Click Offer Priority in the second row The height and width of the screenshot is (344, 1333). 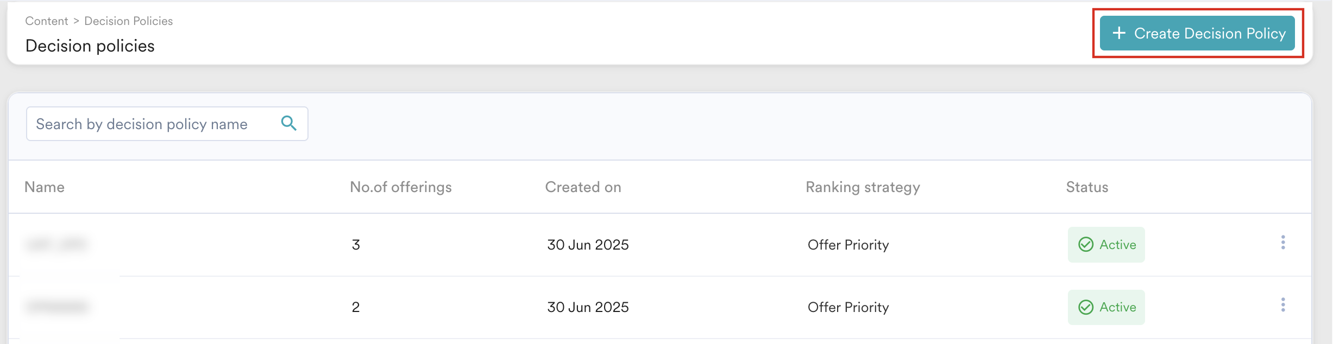pos(848,307)
